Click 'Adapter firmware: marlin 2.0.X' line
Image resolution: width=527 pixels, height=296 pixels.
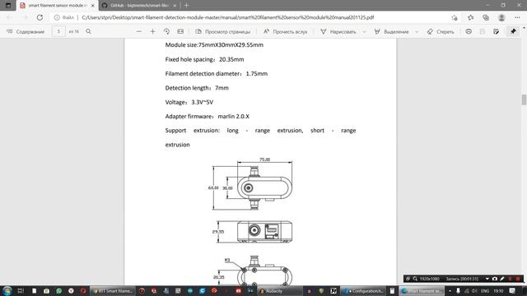pyautogui.click(x=207, y=117)
